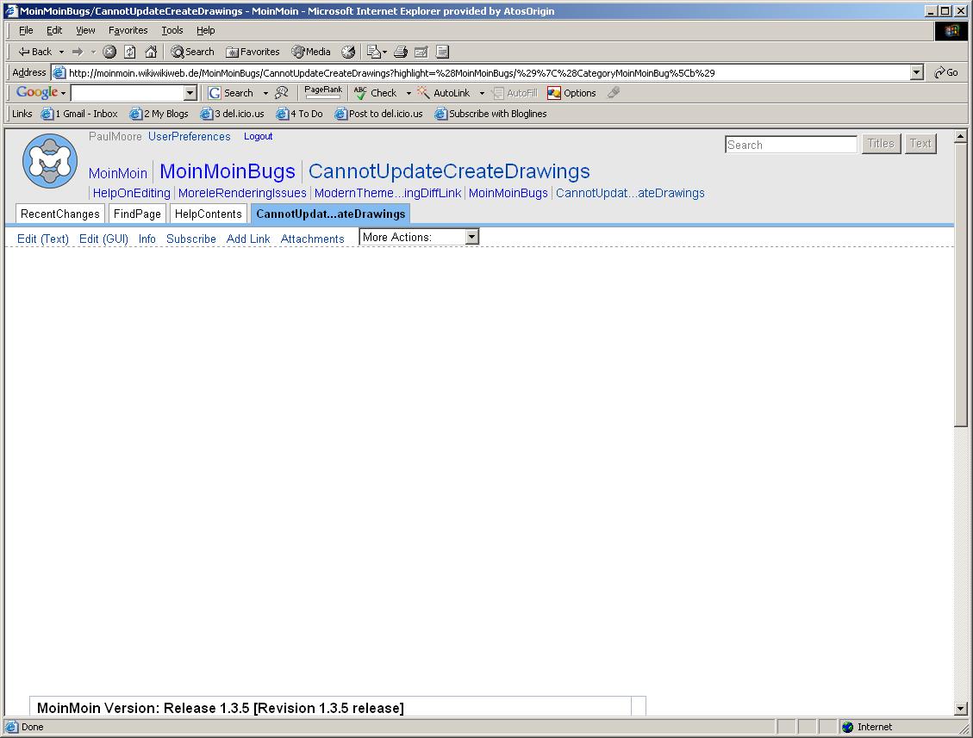Open the History icon in the toolbar
Screen dimensions: 973x738
[348, 52]
